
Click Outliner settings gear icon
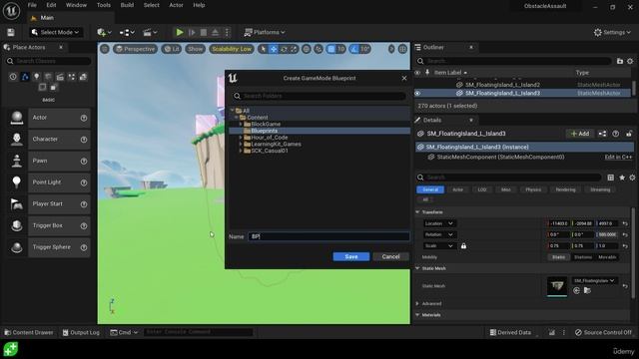coord(630,61)
